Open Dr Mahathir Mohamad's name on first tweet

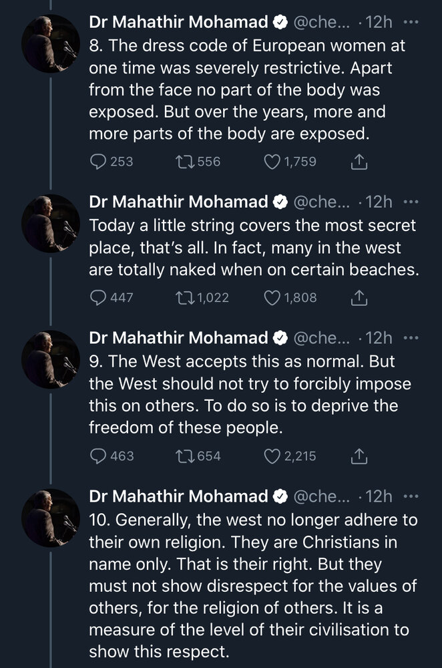(178, 22)
